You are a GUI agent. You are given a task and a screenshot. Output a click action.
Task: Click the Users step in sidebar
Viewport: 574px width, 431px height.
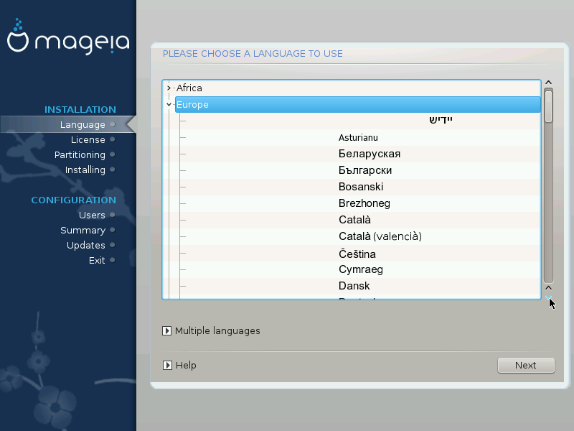[x=92, y=215]
